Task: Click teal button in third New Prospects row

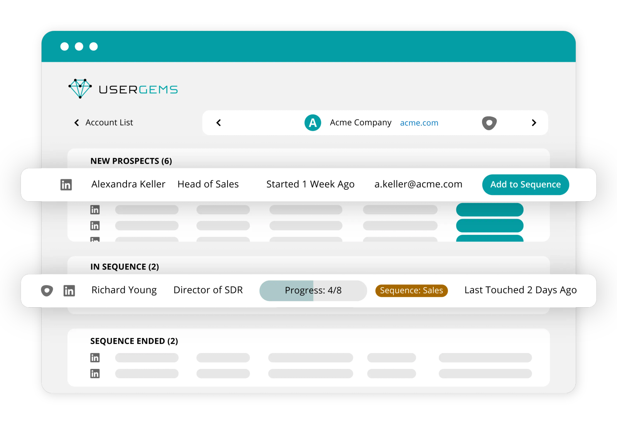Action: (x=490, y=225)
